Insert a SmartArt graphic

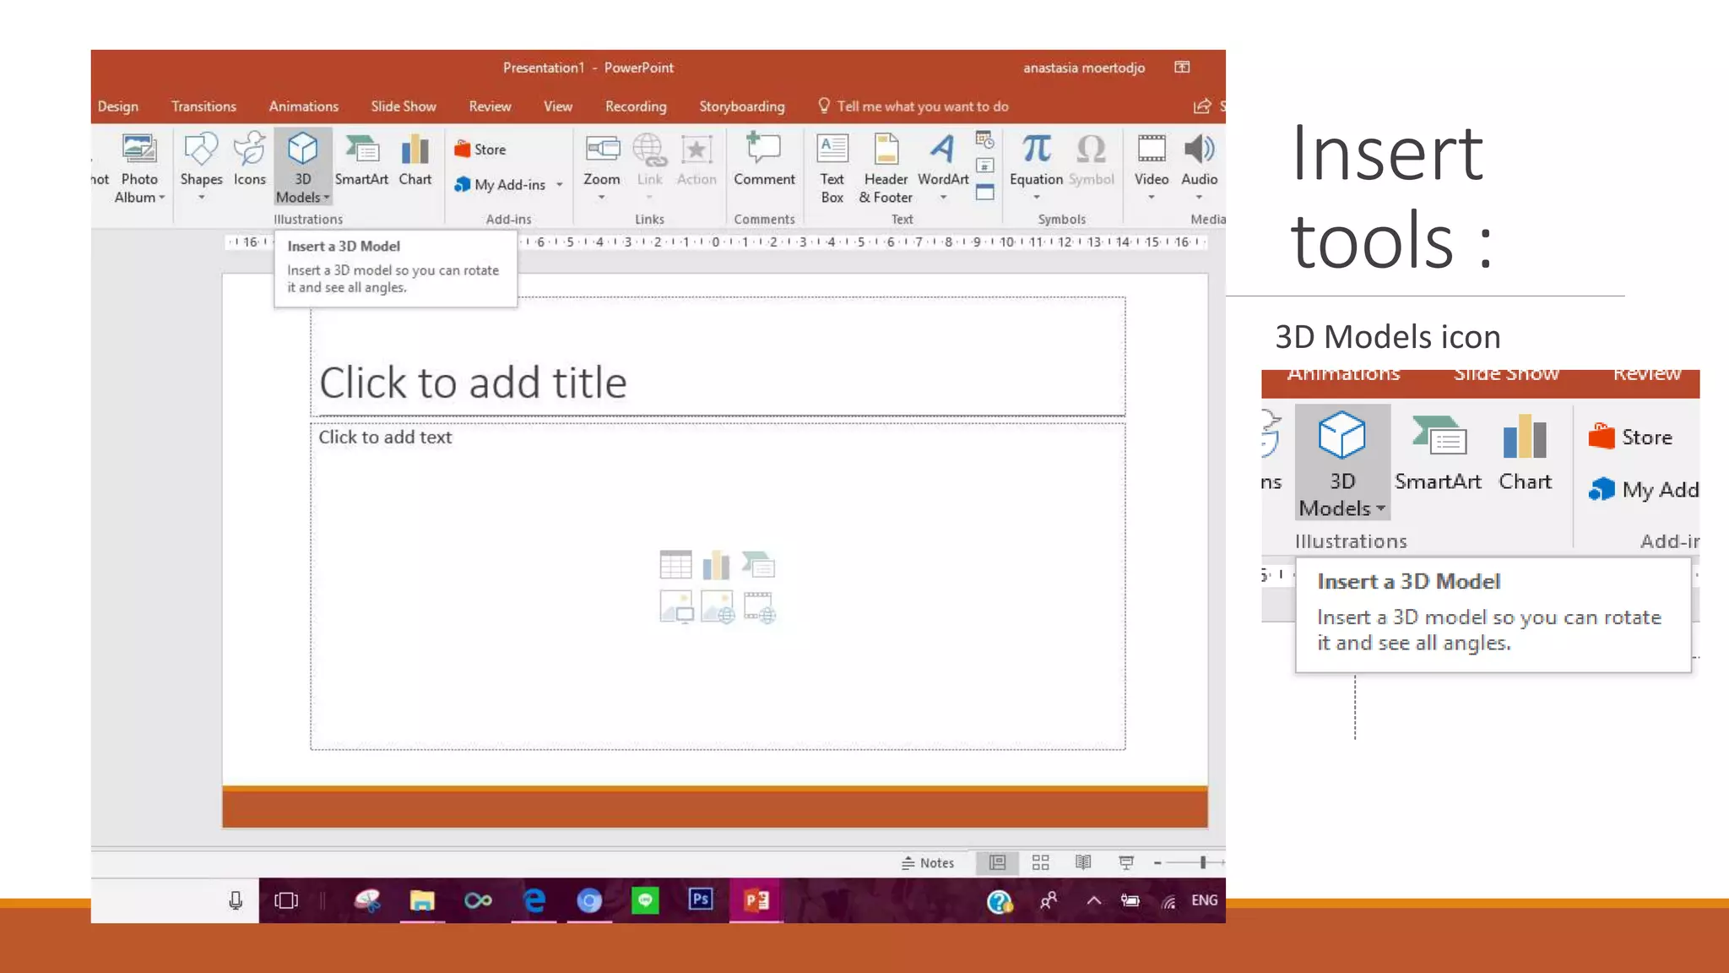361,160
